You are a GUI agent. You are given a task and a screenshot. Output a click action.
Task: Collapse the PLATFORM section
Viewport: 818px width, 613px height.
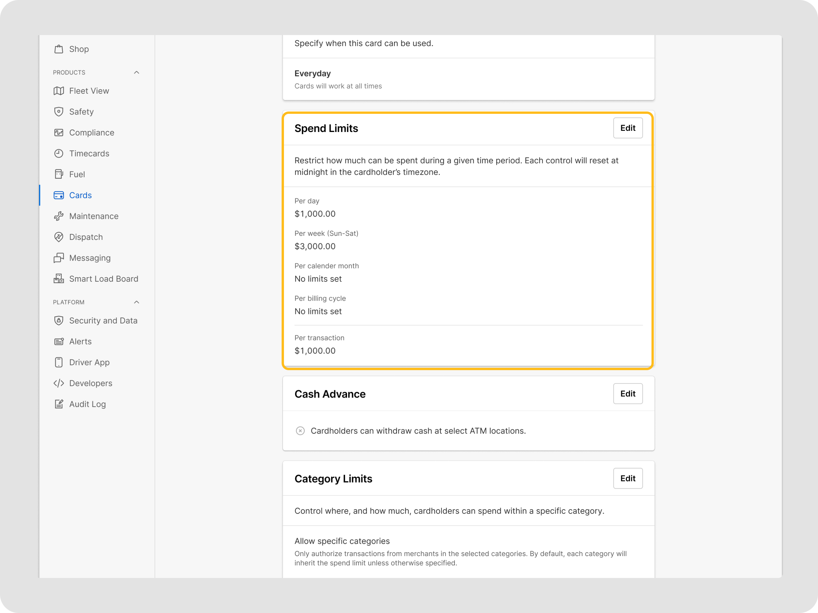coord(136,302)
